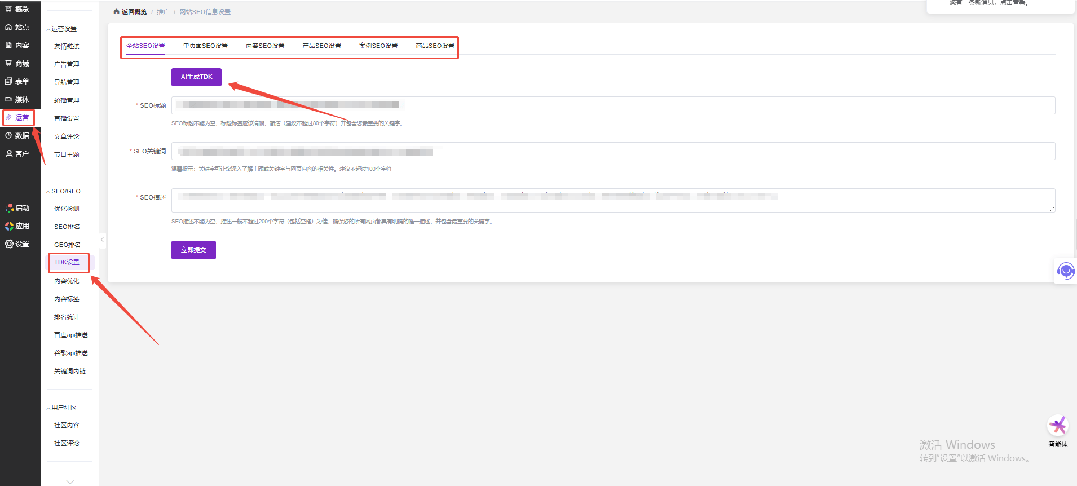Viewport: 1077px width, 486px height.
Task: Open the 设置 gear icon in sidebar
Action: click(x=9, y=244)
